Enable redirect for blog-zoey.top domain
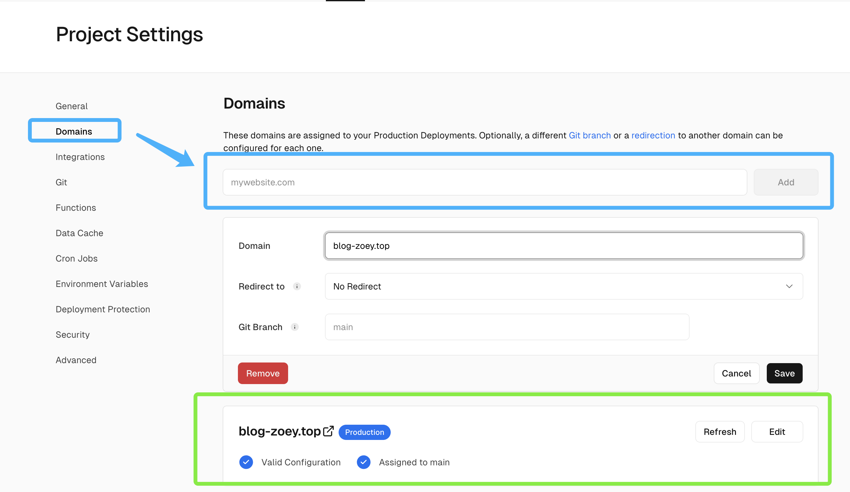Image resolution: width=850 pixels, height=492 pixels. pyautogui.click(x=564, y=286)
